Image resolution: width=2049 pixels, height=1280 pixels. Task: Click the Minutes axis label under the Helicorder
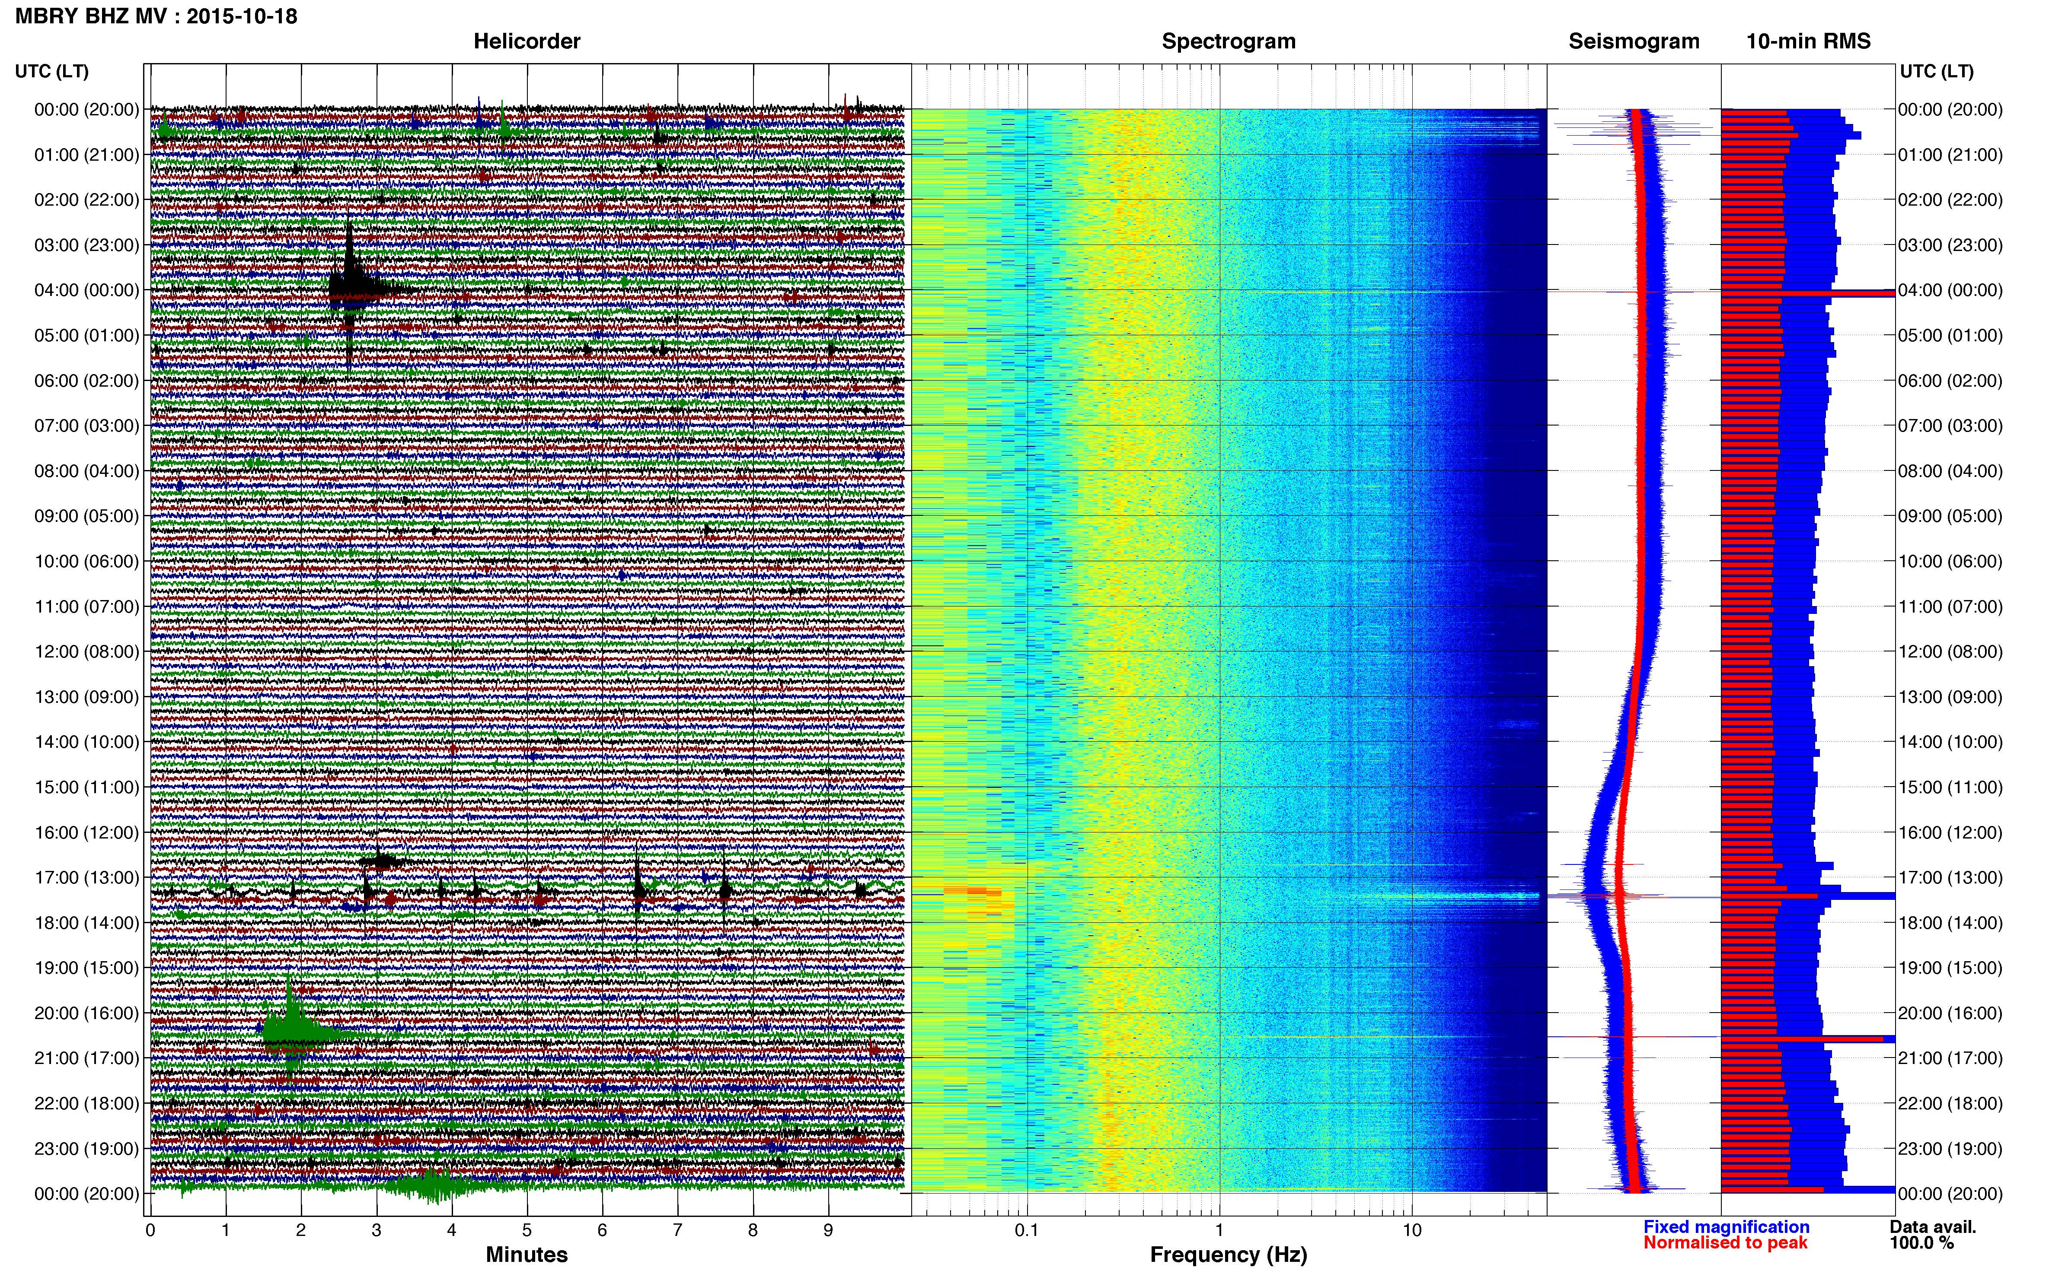pyautogui.click(x=527, y=1255)
